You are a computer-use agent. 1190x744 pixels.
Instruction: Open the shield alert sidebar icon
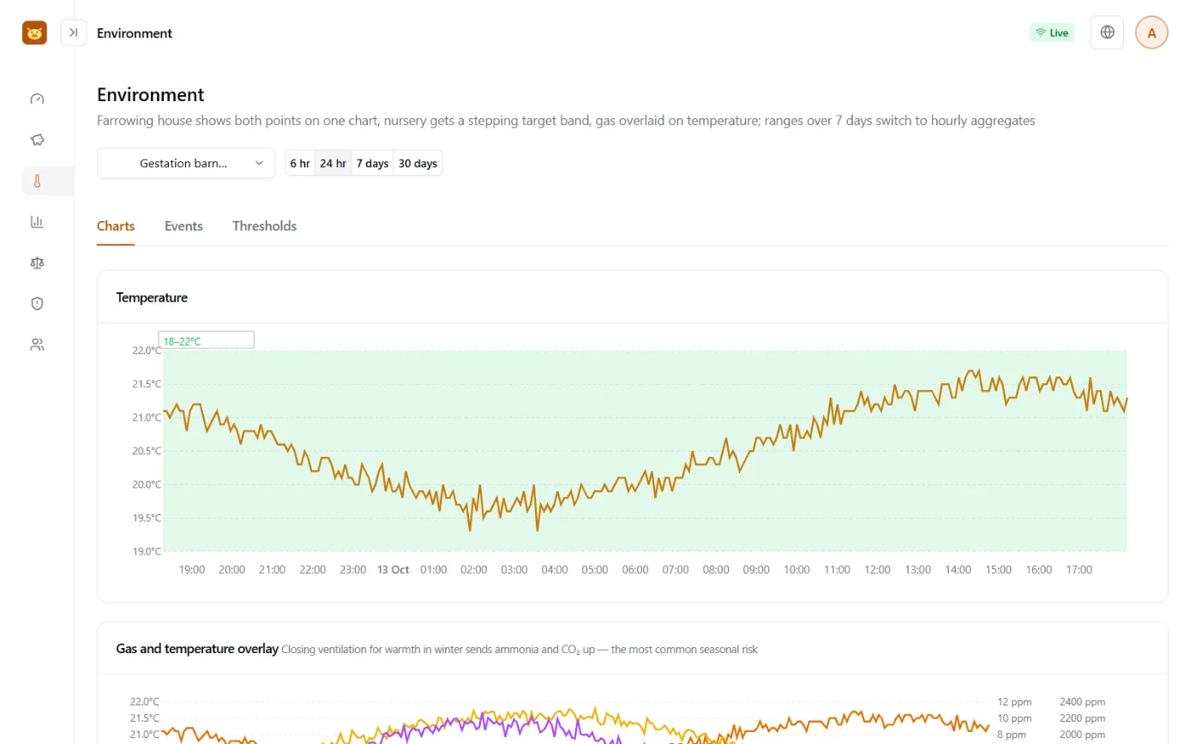coord(37,303)
